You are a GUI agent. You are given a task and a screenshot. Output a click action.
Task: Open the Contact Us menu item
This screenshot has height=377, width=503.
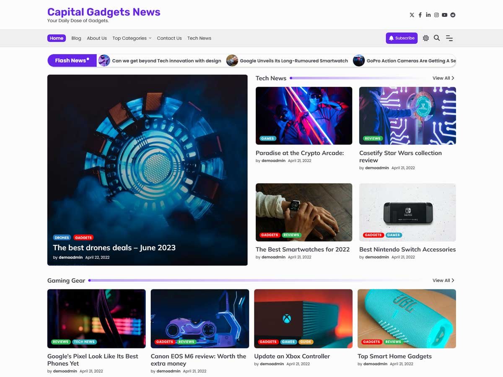point(169,38)
